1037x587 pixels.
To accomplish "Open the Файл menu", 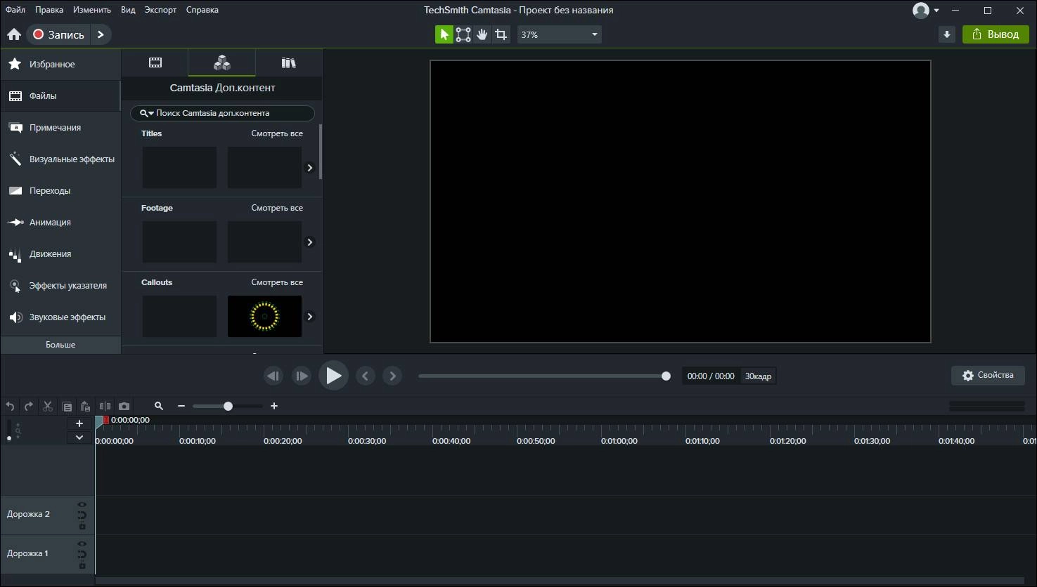I will coord(15,10).
